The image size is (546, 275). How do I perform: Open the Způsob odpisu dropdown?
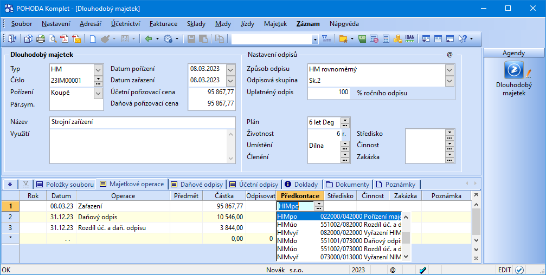coord(449,69)
